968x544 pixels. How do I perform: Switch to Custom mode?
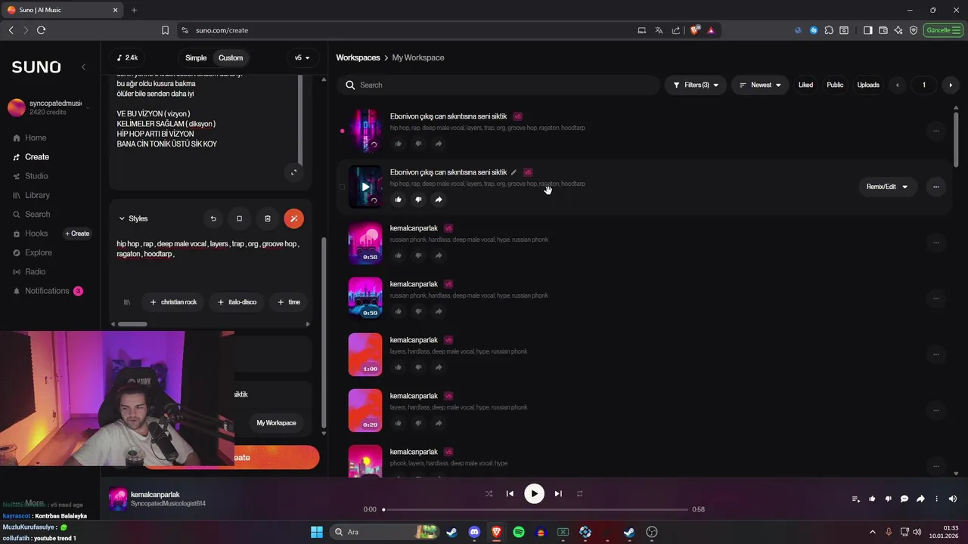[231, 58]
